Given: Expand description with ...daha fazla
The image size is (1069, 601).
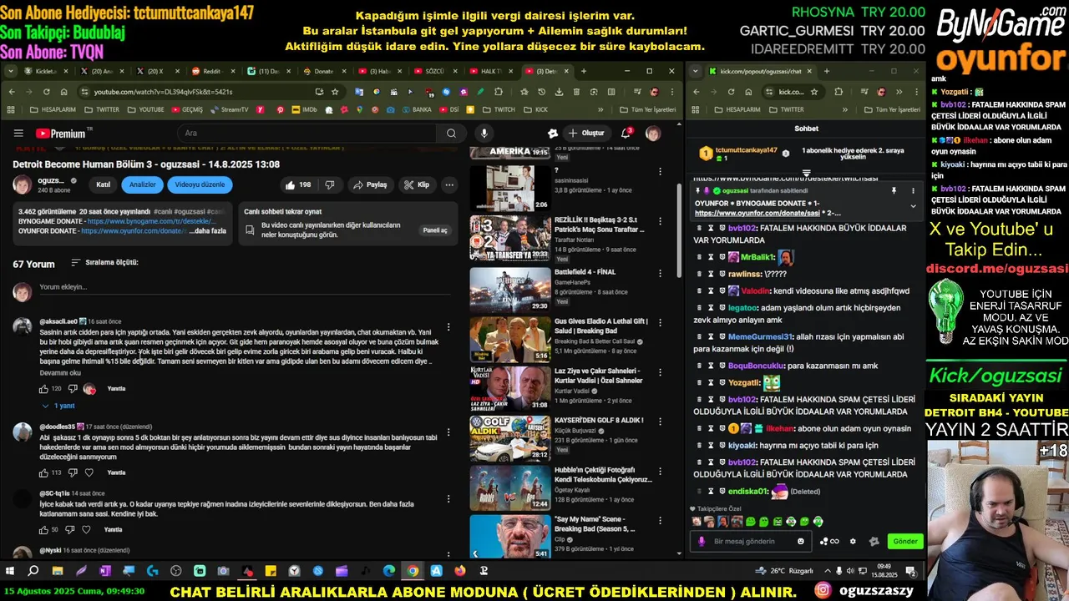Looking at the screenshot, I should coord(207,230).
